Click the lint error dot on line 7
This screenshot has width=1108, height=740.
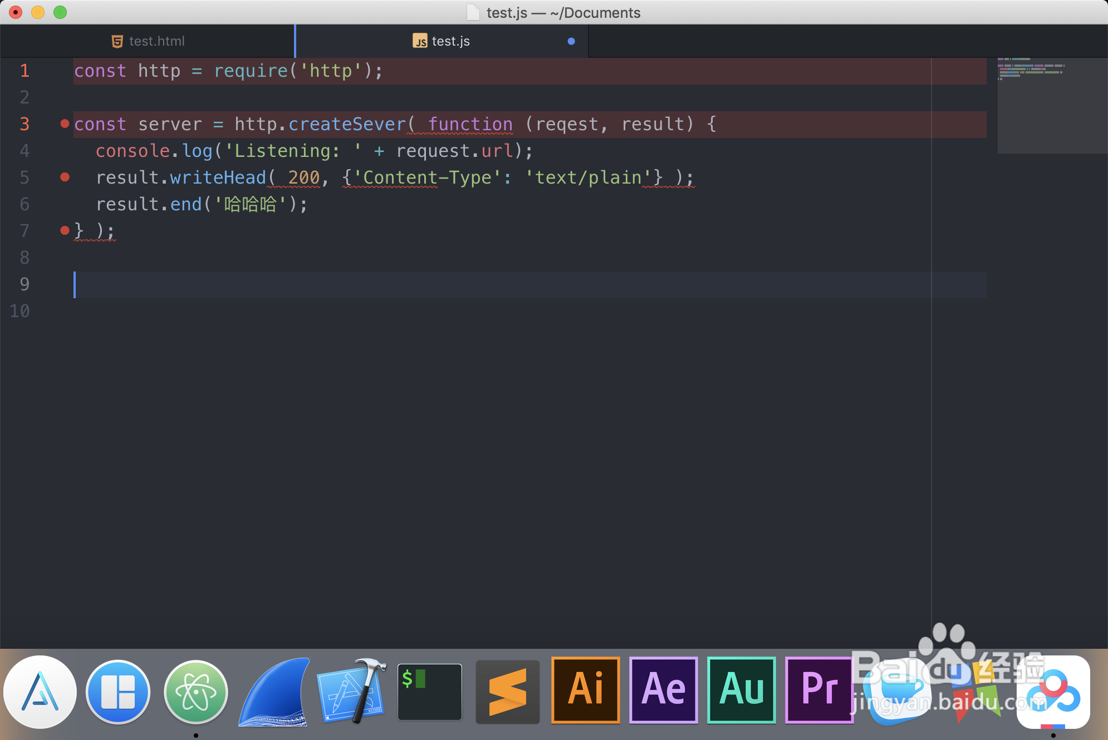pos(65,230)
